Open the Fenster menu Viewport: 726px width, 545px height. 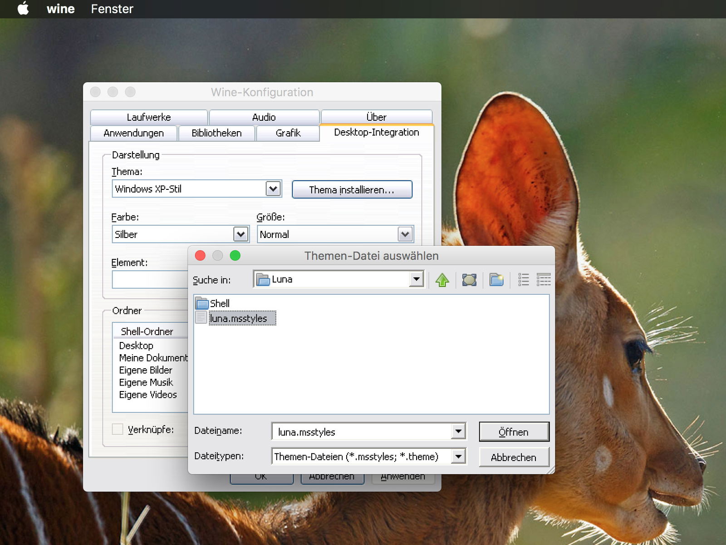pyautogui.click(x=112, y=9)
